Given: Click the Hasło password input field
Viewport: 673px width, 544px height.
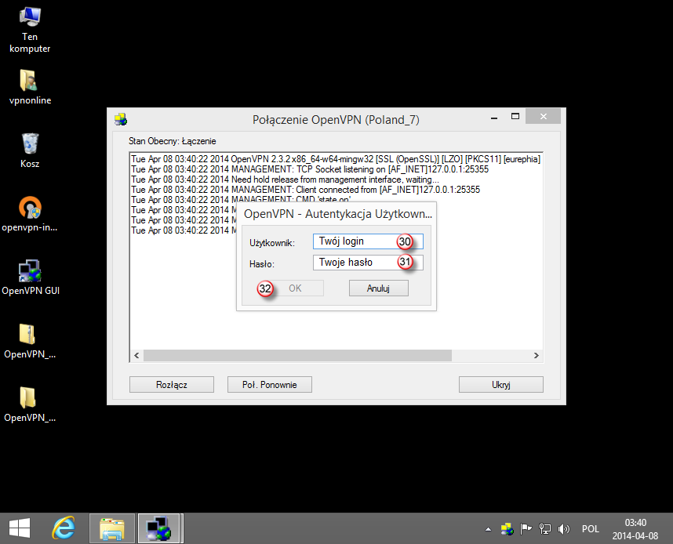Looking at the screenshot, I should click(x=368, y=263).
